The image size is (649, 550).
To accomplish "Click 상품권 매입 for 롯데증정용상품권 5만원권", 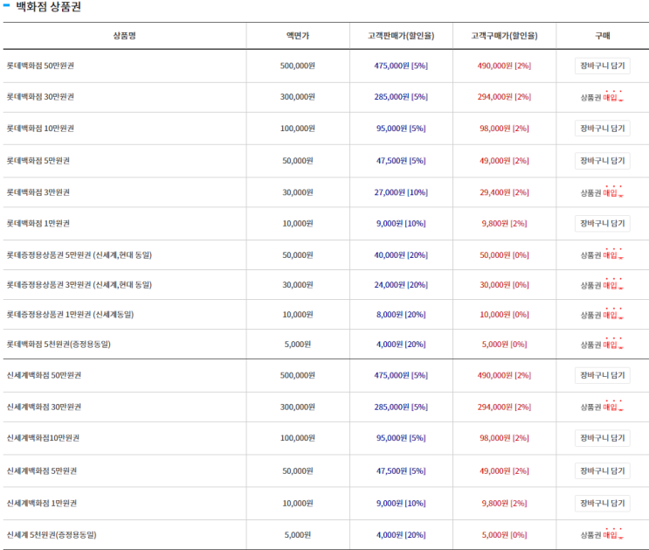I will click(x=602, y=255).
